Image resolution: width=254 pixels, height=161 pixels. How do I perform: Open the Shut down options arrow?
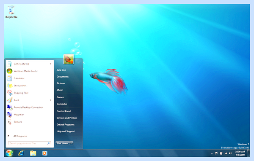(71, 143)
